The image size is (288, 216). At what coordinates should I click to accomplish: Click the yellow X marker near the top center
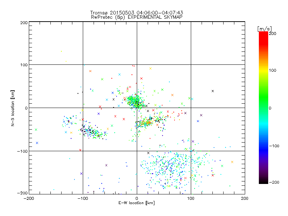[x=150, y=68]
